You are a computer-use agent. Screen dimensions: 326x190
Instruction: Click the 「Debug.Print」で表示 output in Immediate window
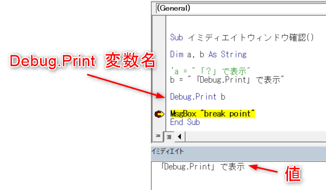pos(203,167)
